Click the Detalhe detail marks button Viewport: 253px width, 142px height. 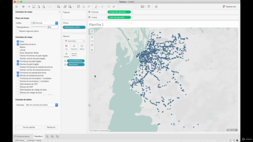click(66, 55)
